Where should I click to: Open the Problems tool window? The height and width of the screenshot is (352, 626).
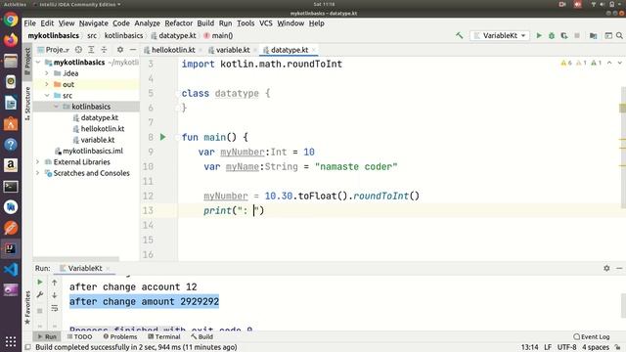(119, 336)
